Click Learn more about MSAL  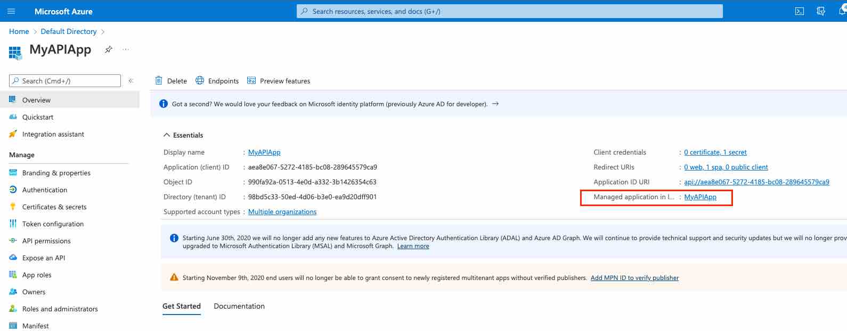click(x=413, y=246)
